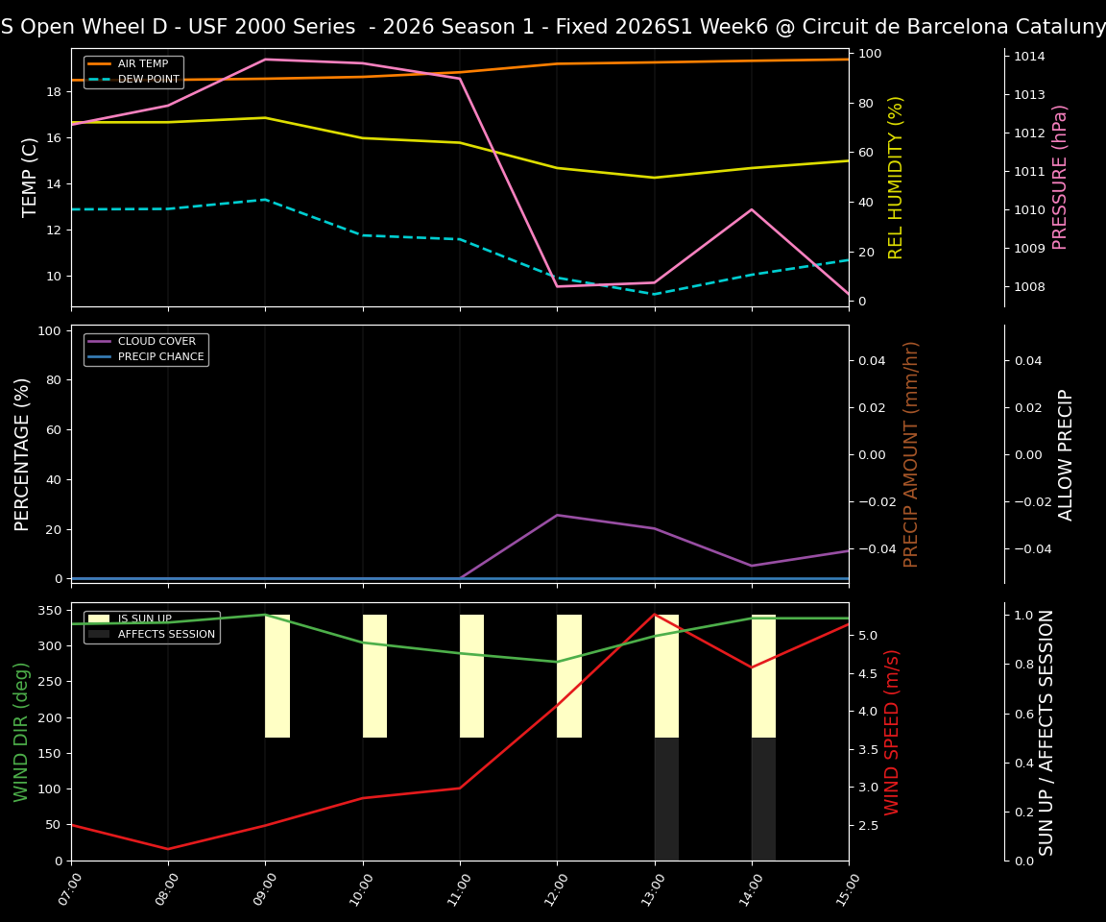Toggle the AIR TEMP legend entry
Viewport: 1106px width, 922px height.
(146, 63)
